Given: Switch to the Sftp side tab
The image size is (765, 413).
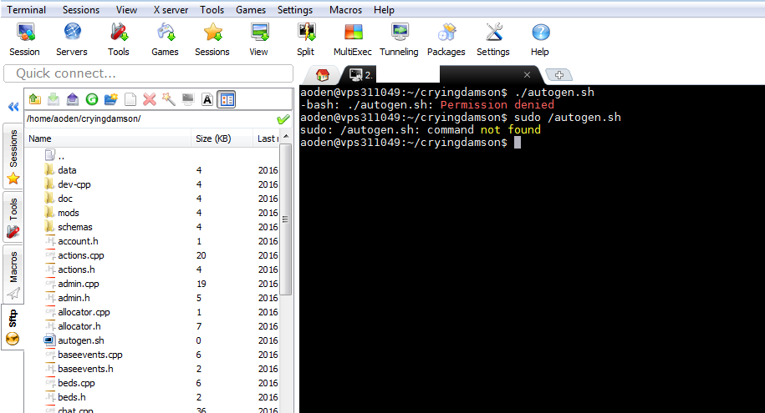Looking at the screenshot, I should [13, 327].
